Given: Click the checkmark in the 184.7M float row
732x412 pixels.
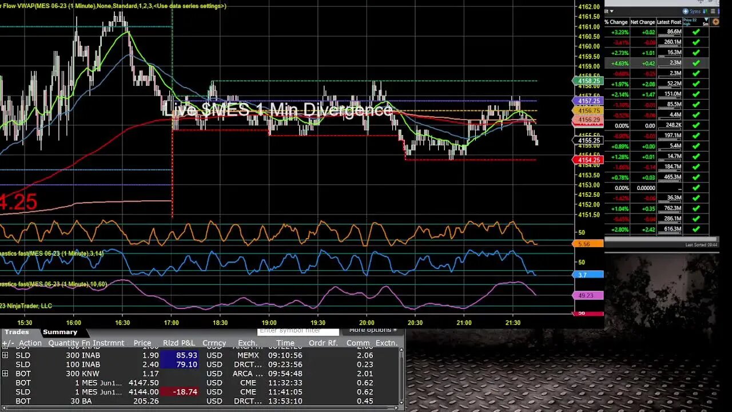Looking at the screenshot, I should pyautogui.click(x=696, y=167).
